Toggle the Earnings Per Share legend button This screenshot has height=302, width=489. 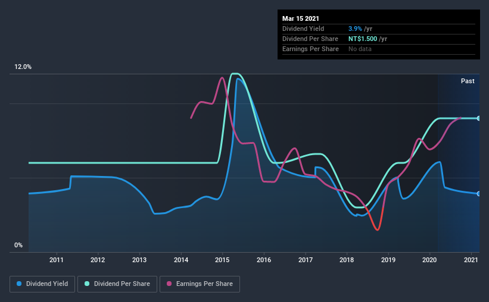(200, 284)
